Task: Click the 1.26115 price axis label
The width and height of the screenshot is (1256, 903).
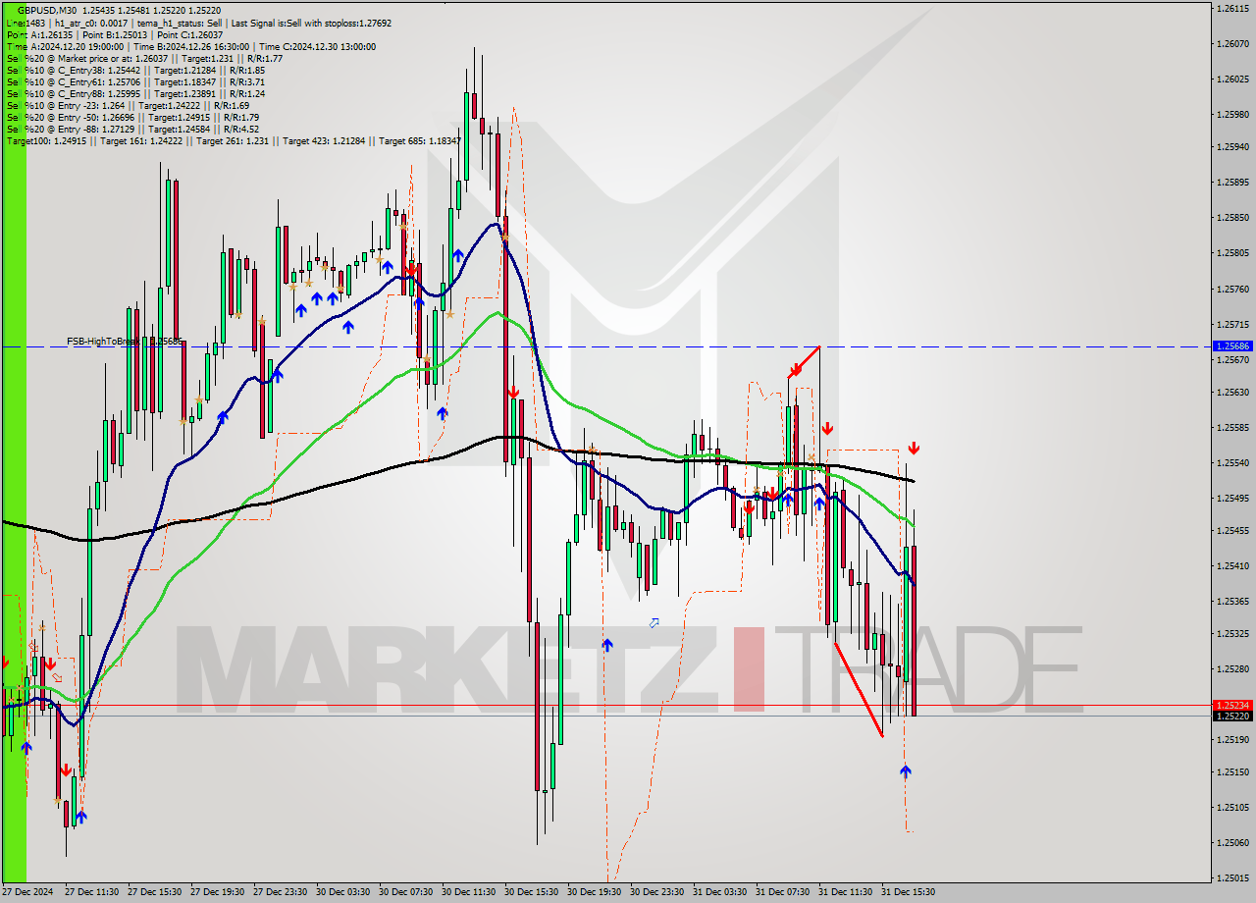Action: 1232,8
